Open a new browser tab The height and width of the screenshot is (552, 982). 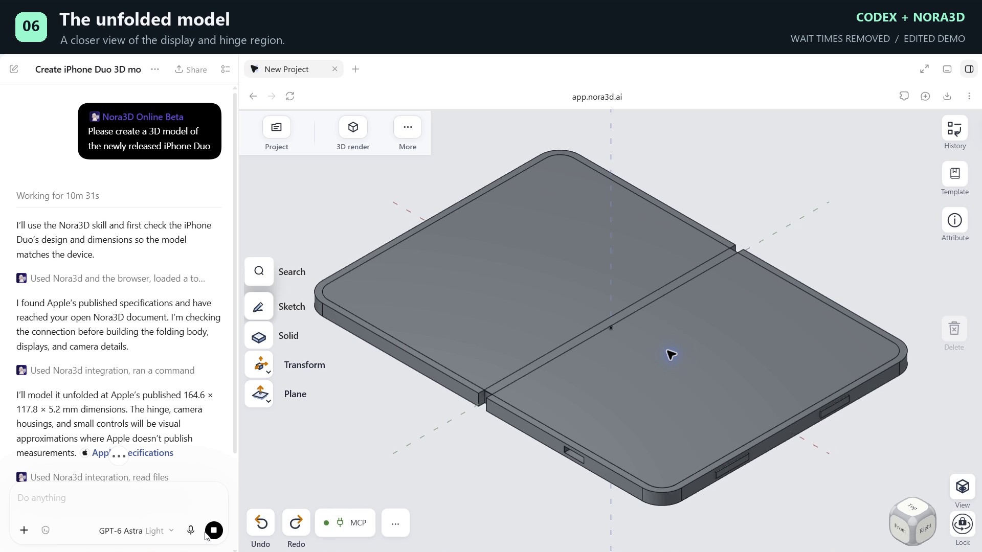point(355,69)
